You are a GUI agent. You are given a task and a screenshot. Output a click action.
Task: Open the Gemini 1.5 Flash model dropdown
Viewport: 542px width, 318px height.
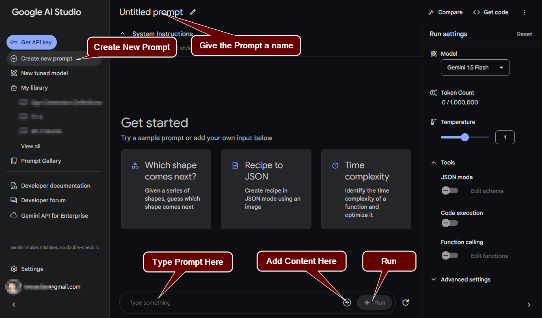(475, 67)
